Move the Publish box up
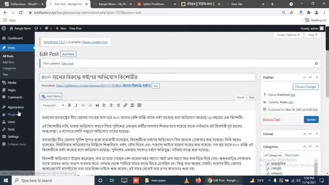 (304, 78)
